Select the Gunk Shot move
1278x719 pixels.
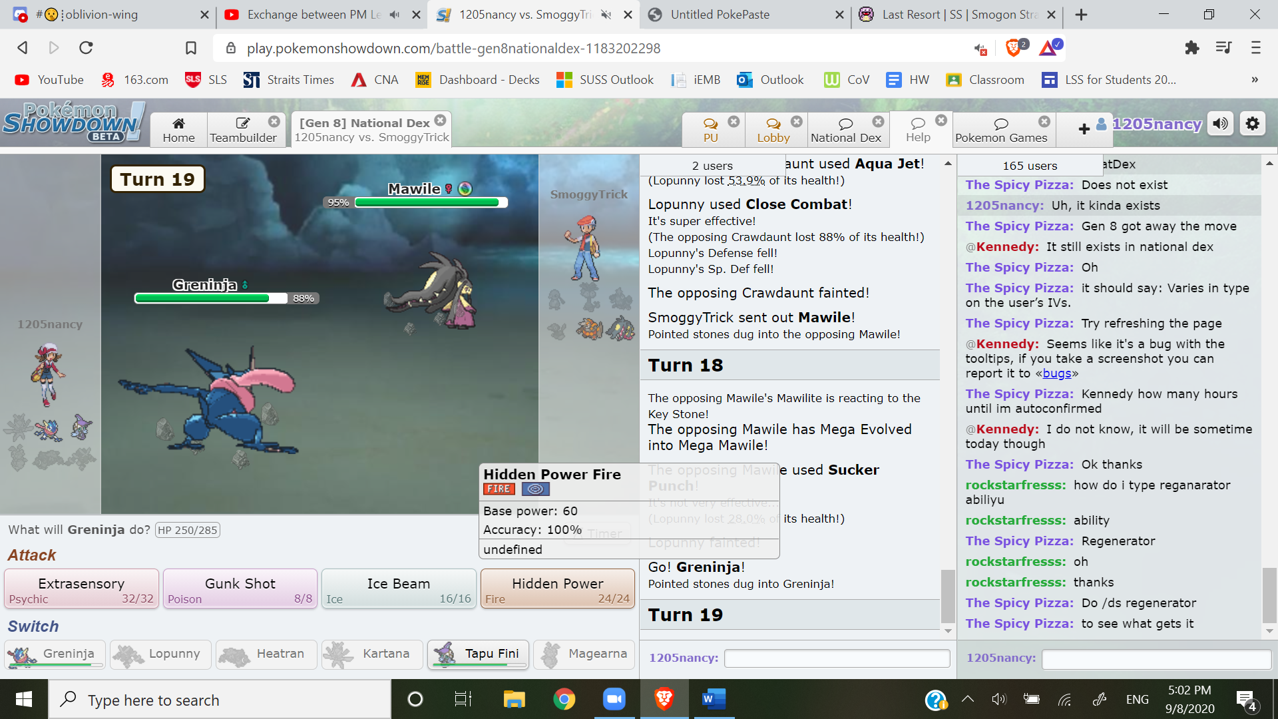click(240, 589)
